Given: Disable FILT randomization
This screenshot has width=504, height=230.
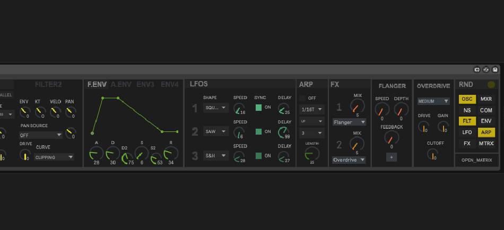Looking at the screenshot, I should tap(467, 121).
